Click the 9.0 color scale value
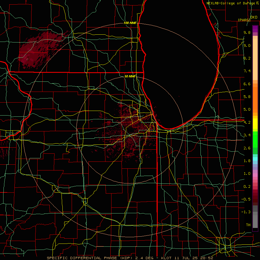260x260 pixels. [x=247, y=45]
